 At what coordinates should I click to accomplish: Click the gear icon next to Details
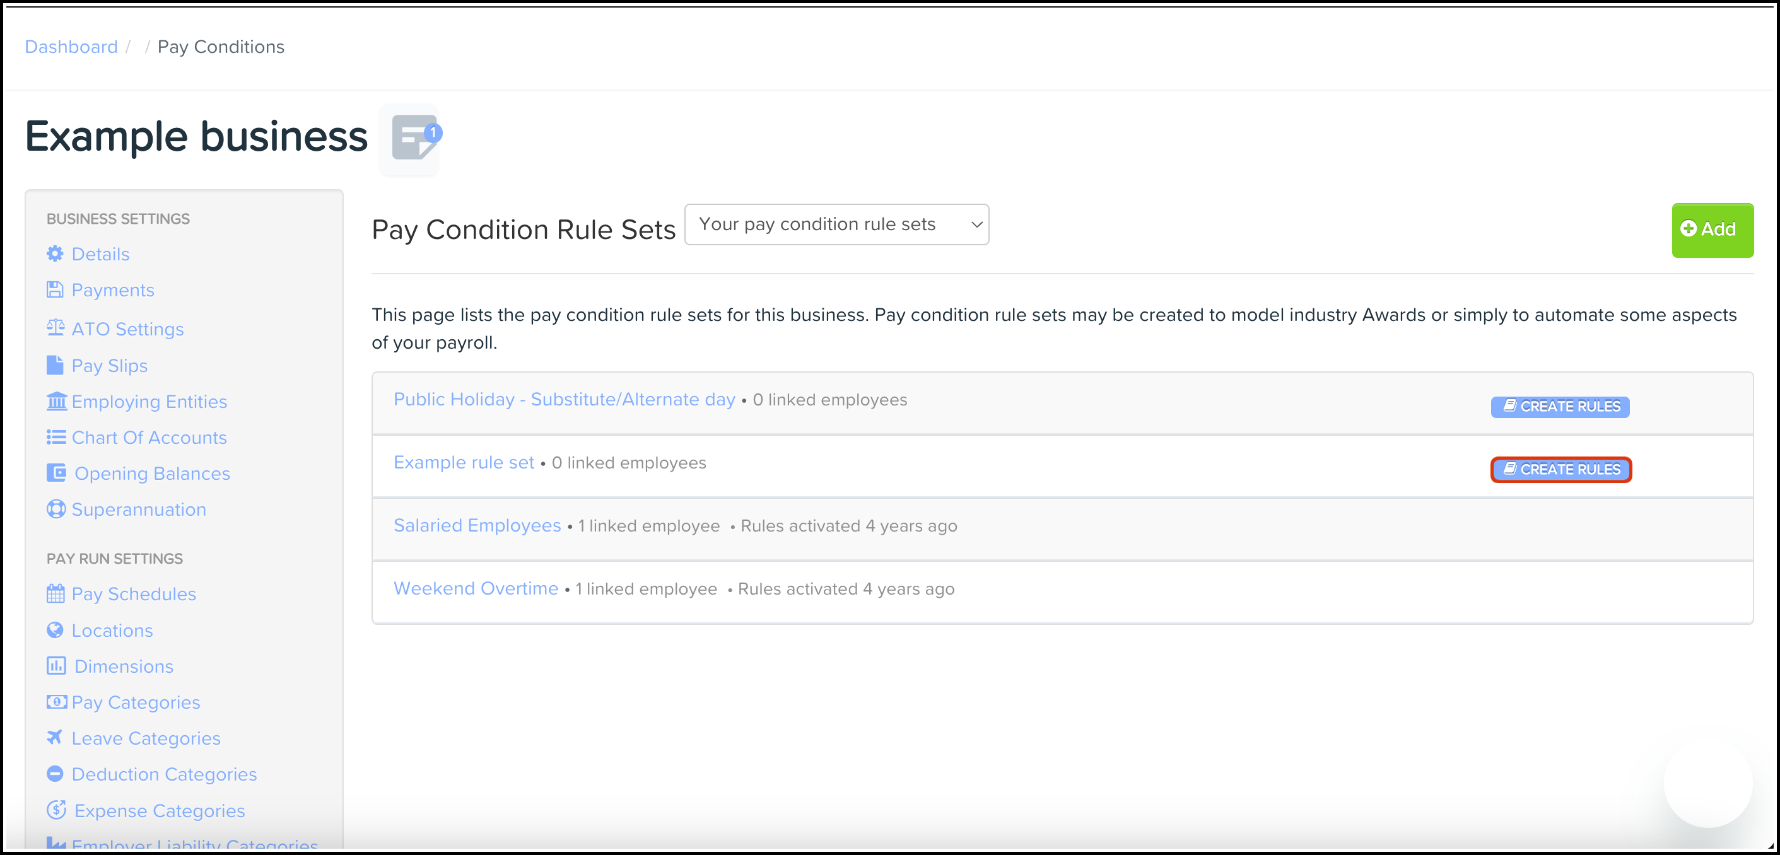coord(55,253)
